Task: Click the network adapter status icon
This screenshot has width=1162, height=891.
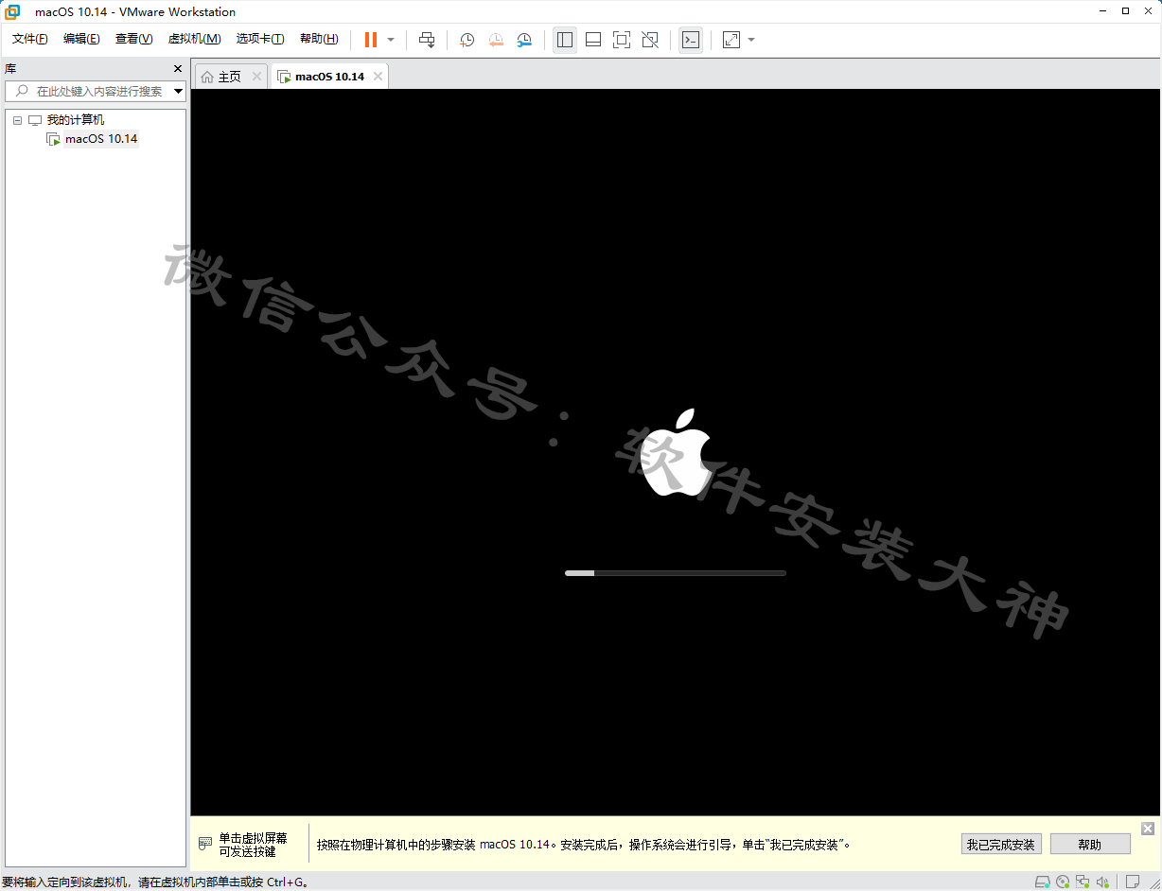Action: coord(1082,882)
